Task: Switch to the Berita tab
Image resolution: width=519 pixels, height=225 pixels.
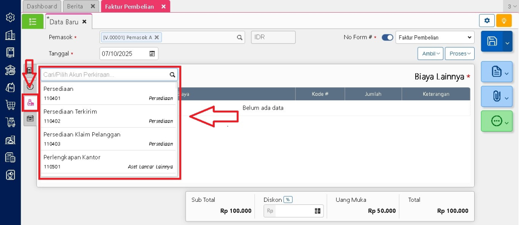Action: coord(81,7)
